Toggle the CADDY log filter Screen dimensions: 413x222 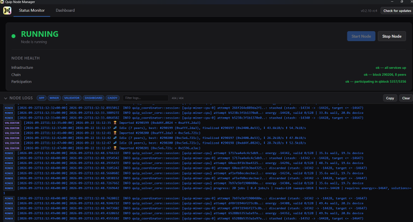pyautogui.click(x=112, y=98)
